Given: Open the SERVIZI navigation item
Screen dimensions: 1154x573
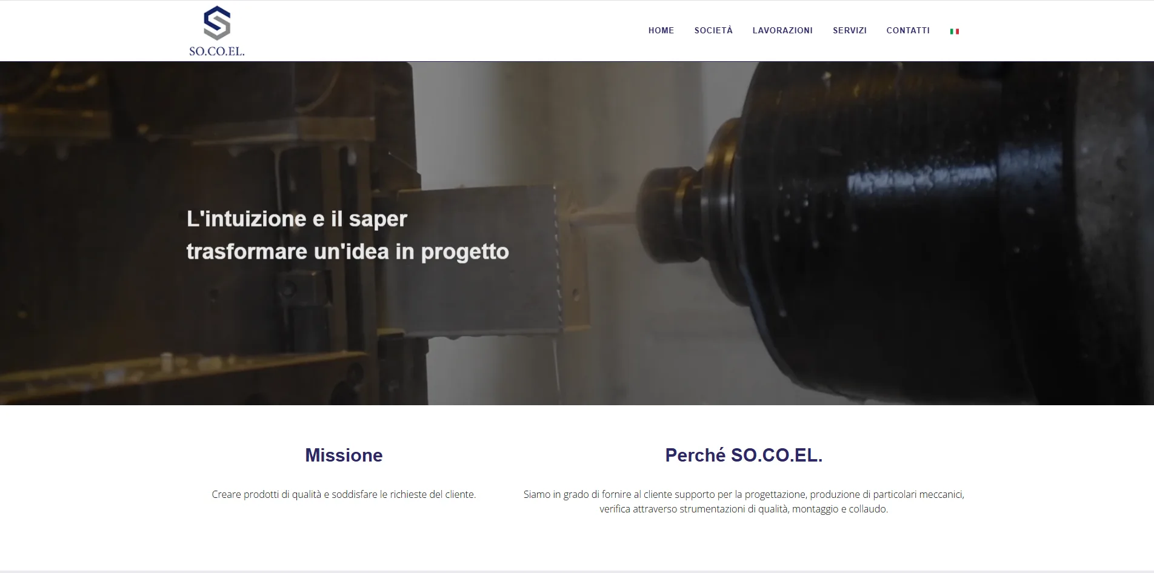Looking at the screenshot, I should 850,30.
